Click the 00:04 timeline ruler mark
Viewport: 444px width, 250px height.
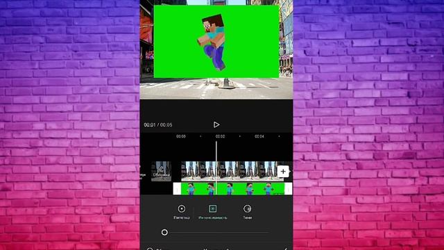(259, 136)
